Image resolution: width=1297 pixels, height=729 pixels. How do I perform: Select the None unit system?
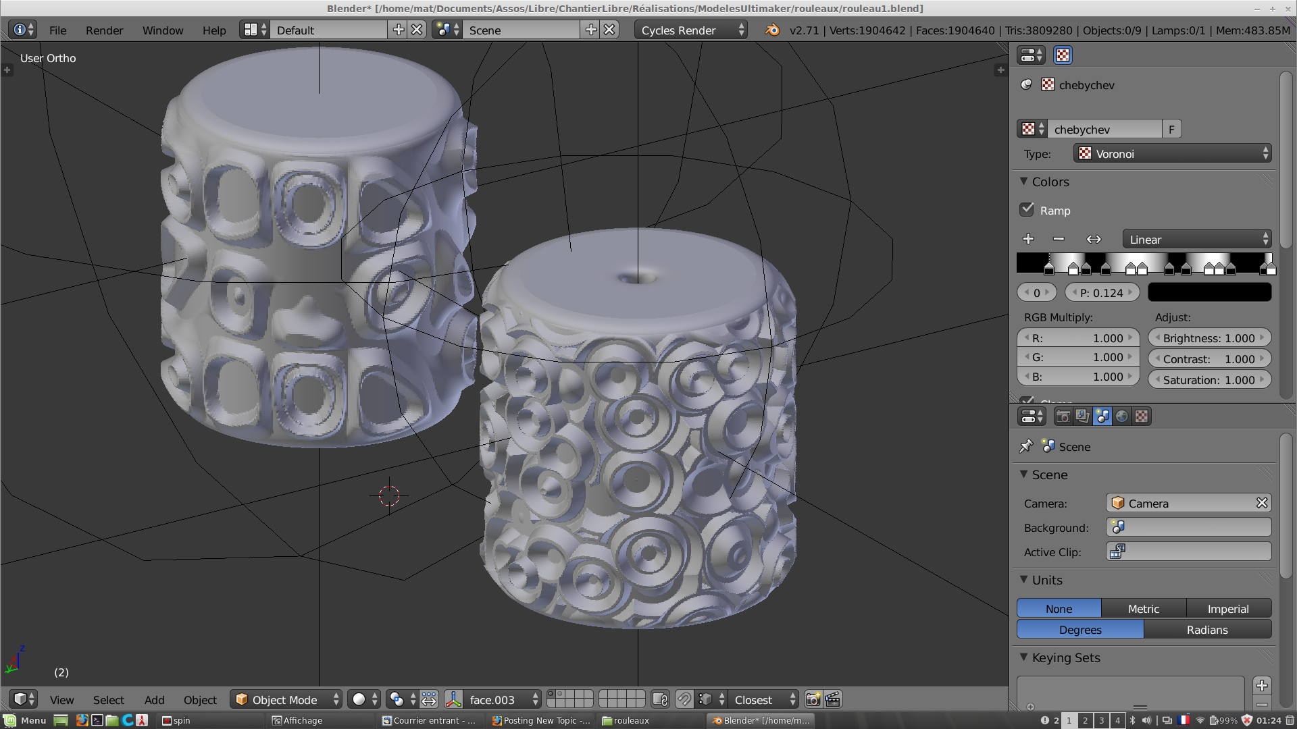tap(1059, 608)
